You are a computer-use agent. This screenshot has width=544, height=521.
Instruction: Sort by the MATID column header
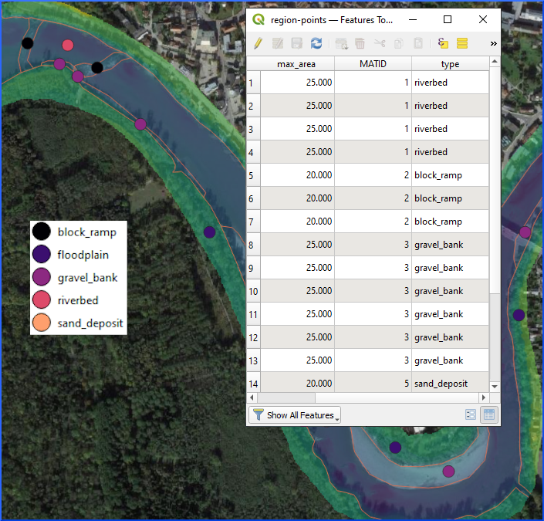coord(373,64)
